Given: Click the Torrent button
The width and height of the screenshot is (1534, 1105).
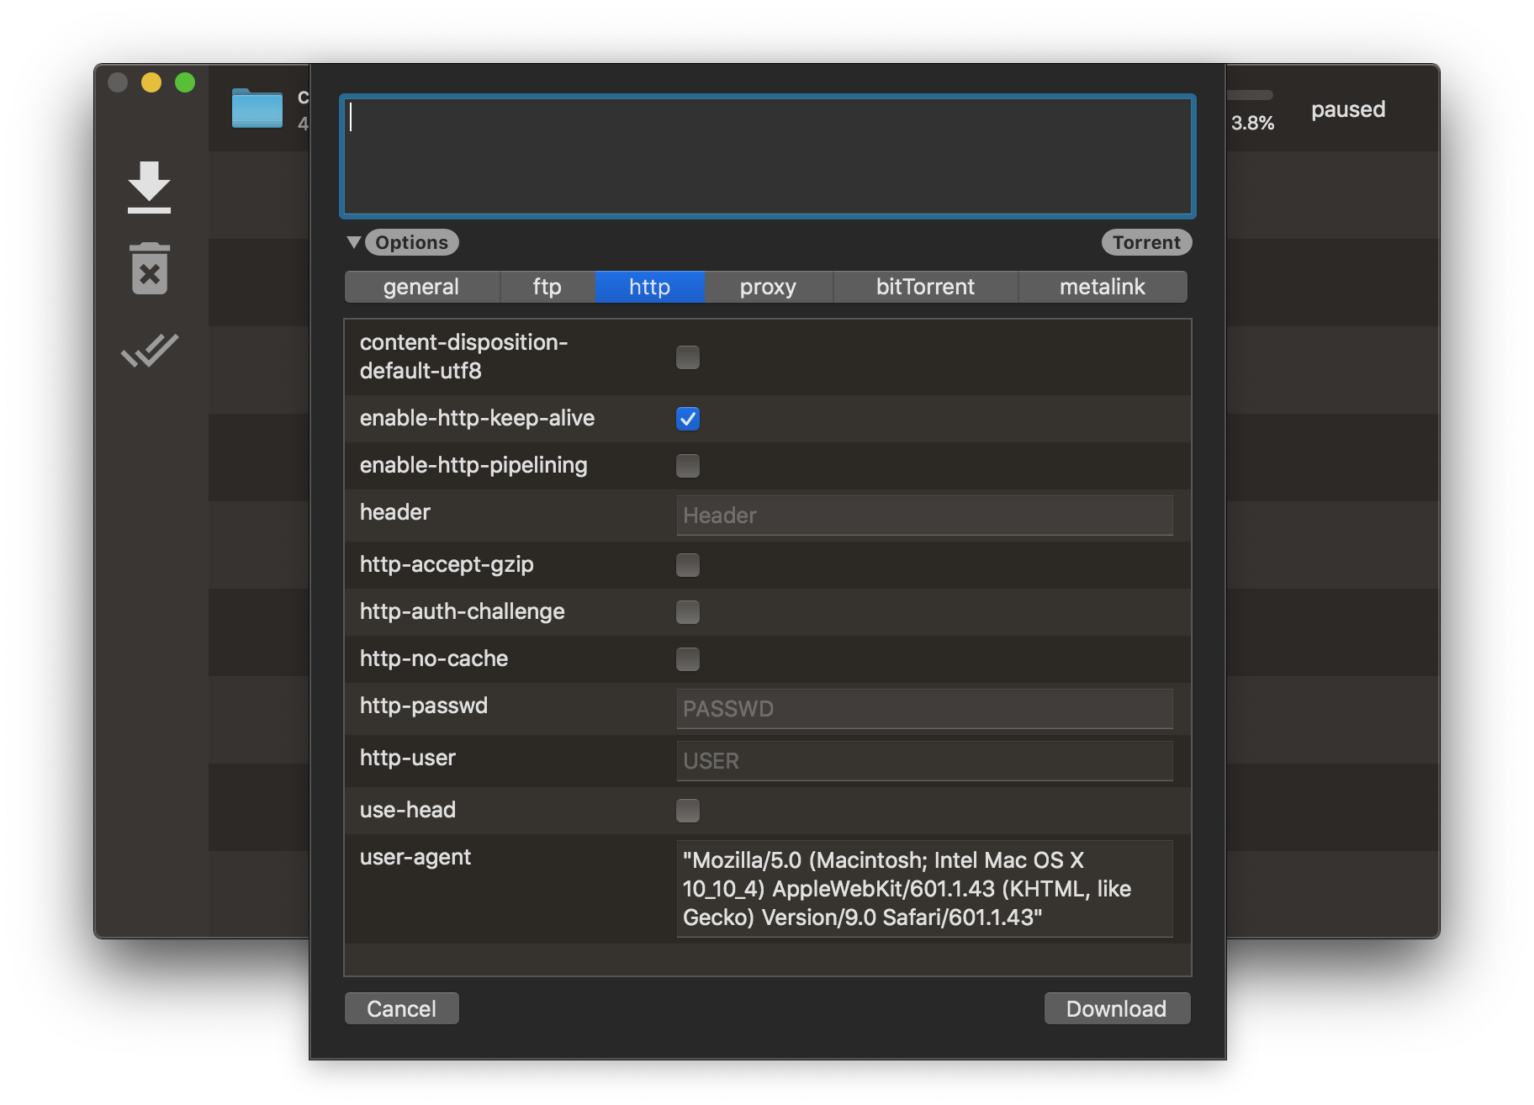Looking at the screenshot, I should point(1146,242).
